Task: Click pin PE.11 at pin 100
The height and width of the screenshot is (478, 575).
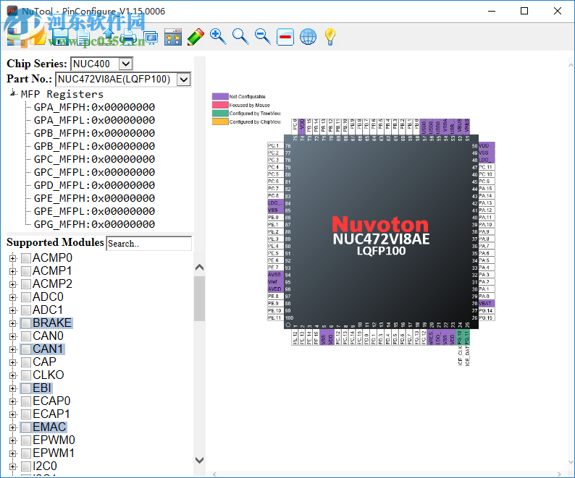Action: click(x=275, y=317)
